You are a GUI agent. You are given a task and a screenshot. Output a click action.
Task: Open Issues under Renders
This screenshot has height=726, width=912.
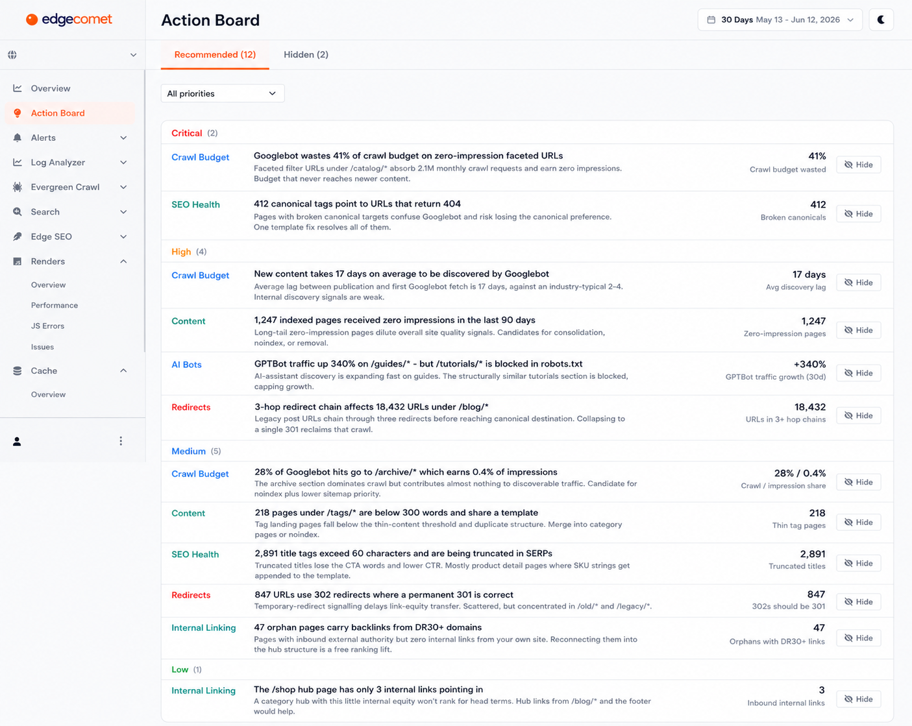click(x=42, y=346)
